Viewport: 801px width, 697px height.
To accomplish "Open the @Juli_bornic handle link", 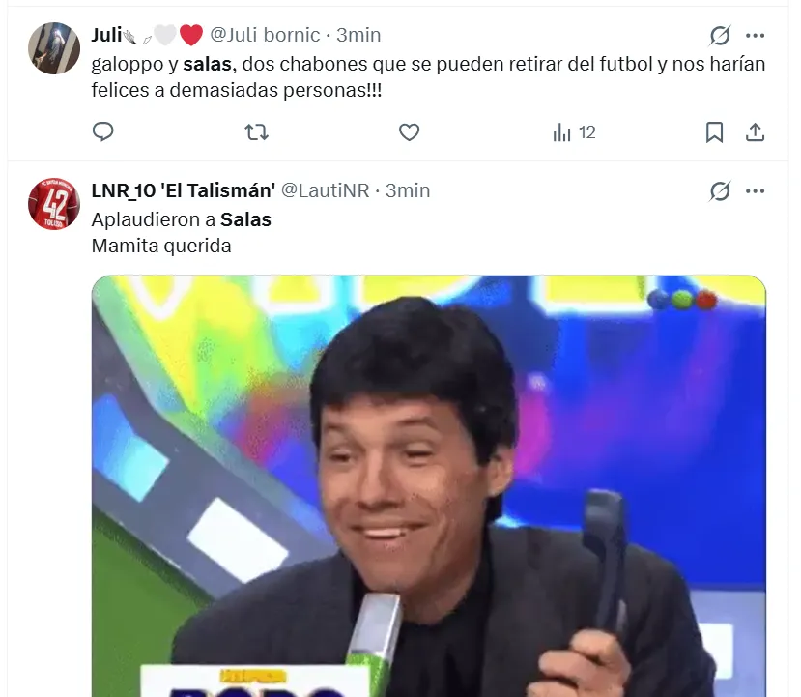I will point(265,35).
